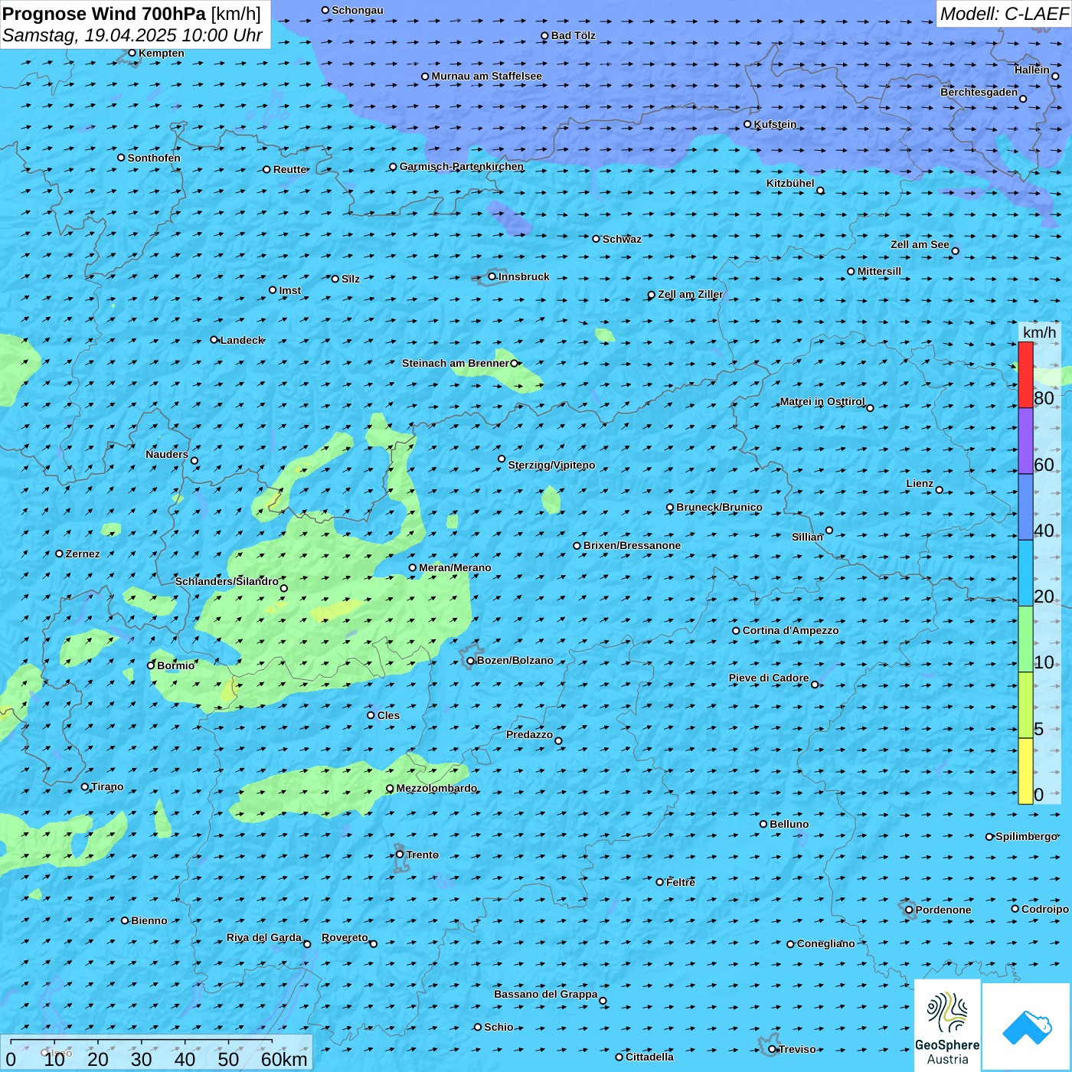Click the Innsbruck city marker
Image resolution: width=1072 pixels, height=1072 pixels.
tap(492, 276)
